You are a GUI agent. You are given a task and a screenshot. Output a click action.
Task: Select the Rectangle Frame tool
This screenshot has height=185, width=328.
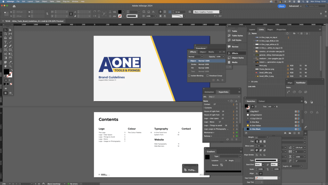(x=5, y=50)
